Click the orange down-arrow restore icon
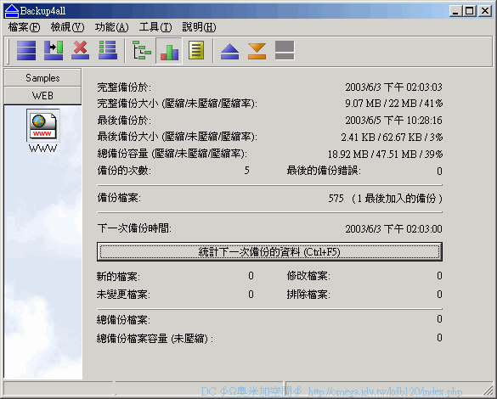497x399 pixels. [x=257, y=51]
